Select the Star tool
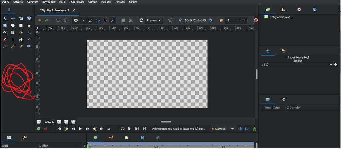The height and width of the screenshot is (154, 341). pos(29,25)
